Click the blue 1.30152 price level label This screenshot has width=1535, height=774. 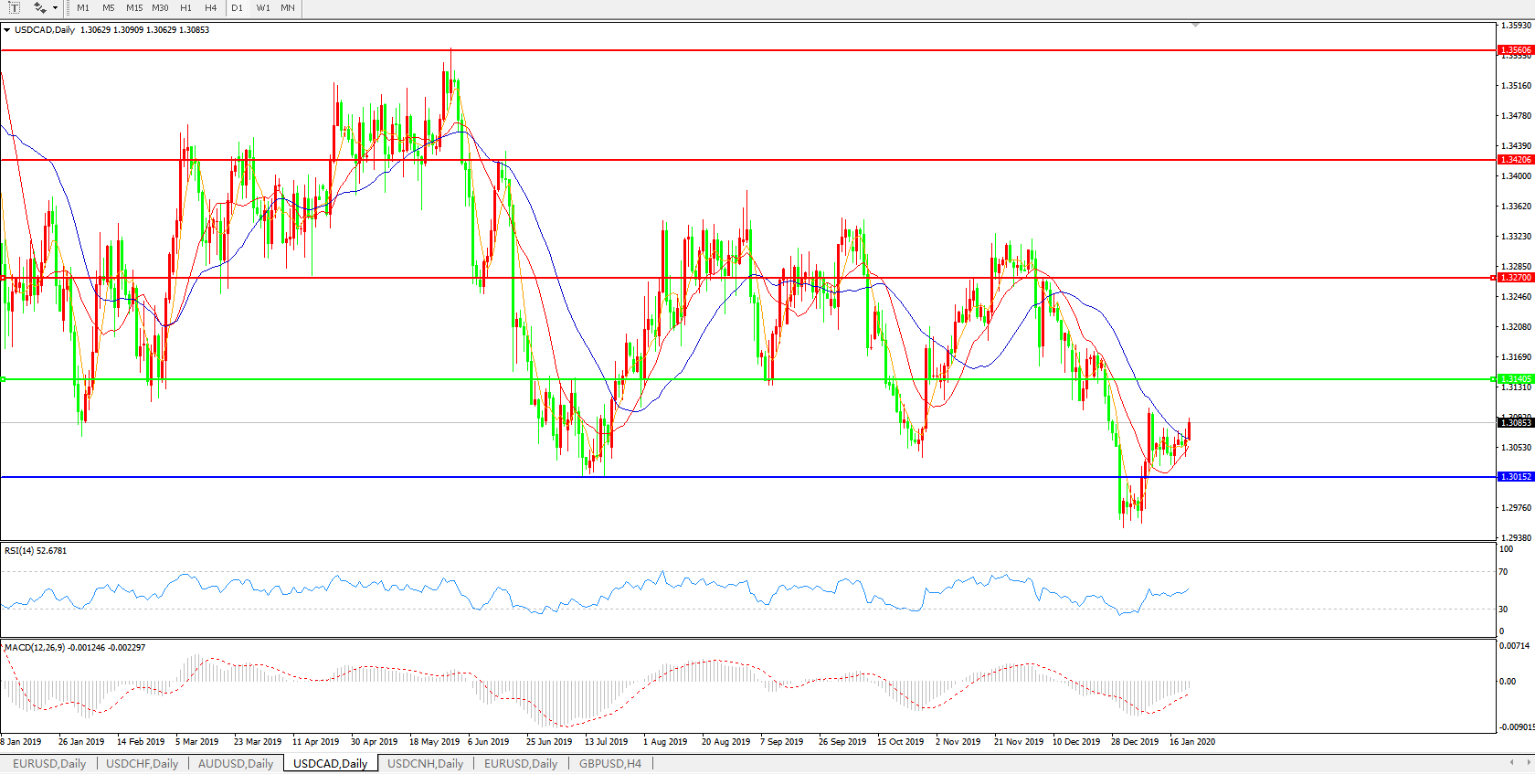[x=1515, y=477]
